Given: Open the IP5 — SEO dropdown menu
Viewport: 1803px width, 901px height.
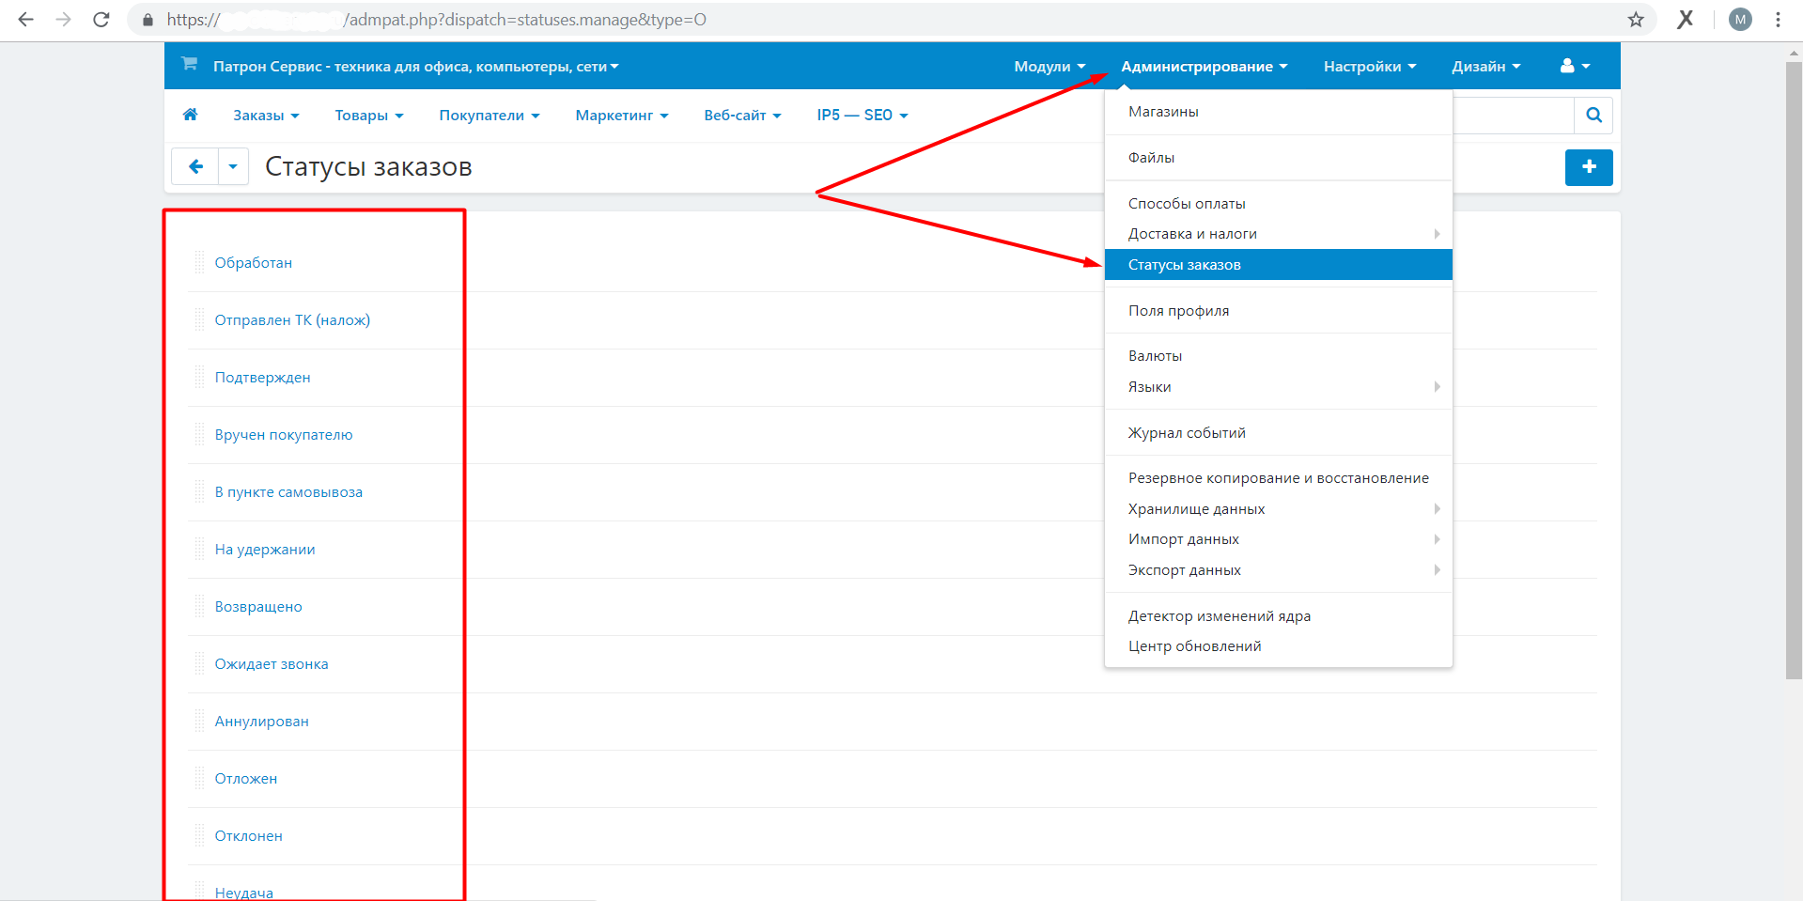Looking at the screenshot, I should [863, 115].
